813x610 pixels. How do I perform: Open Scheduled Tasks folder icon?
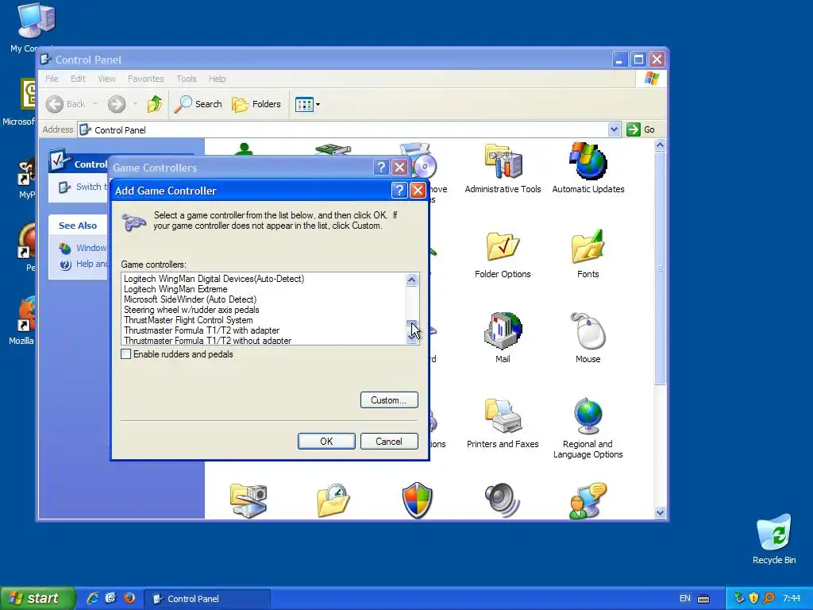click(333, 500)
